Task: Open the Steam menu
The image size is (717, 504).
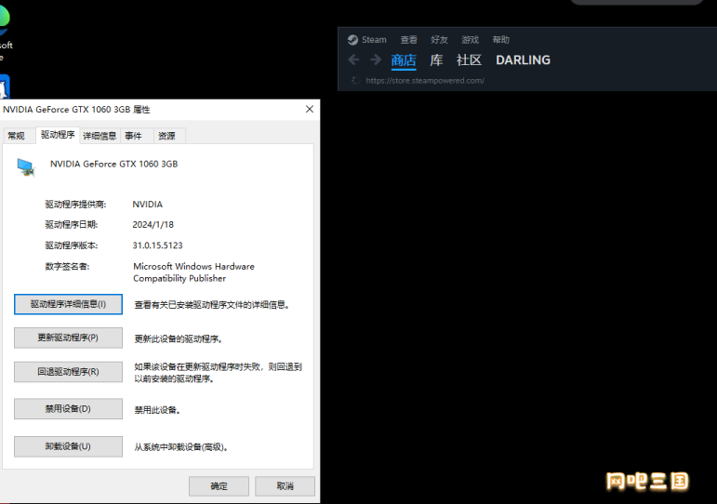Action: pos(374,40)
